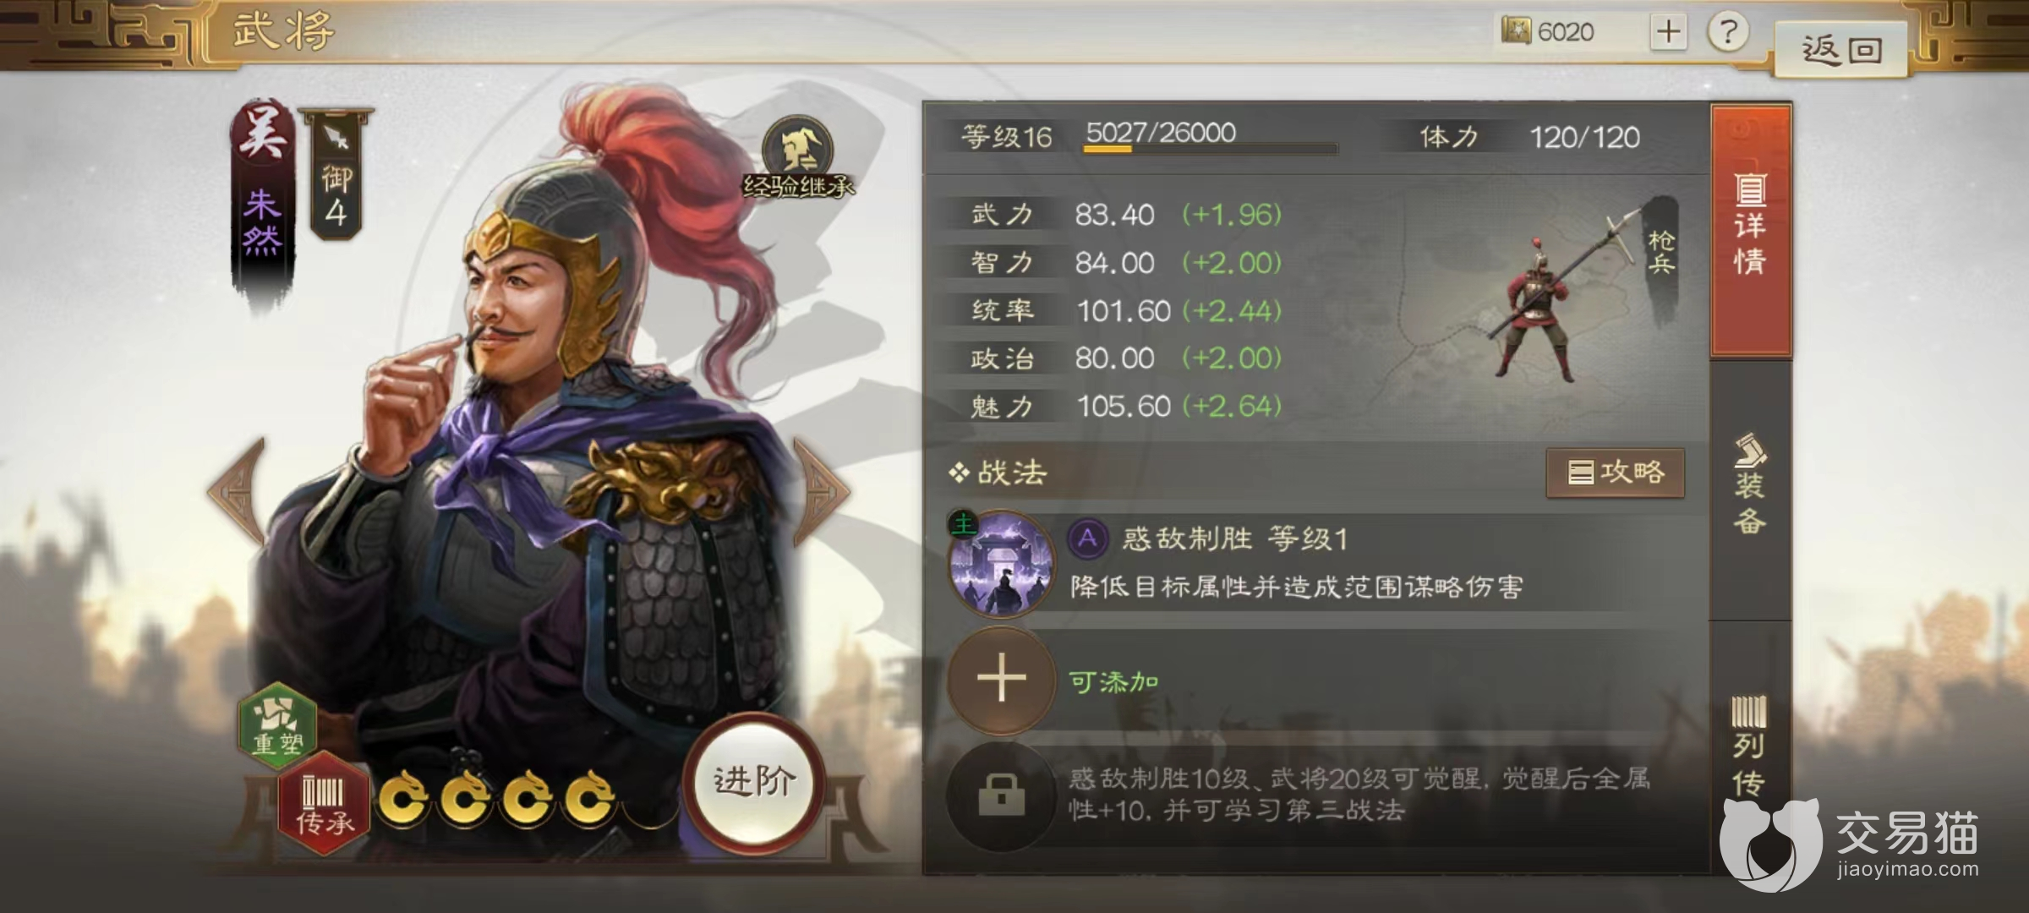Click the plus circle to add skill
This screenshot has width=2029, height=913.
[x=1001, y=679]
